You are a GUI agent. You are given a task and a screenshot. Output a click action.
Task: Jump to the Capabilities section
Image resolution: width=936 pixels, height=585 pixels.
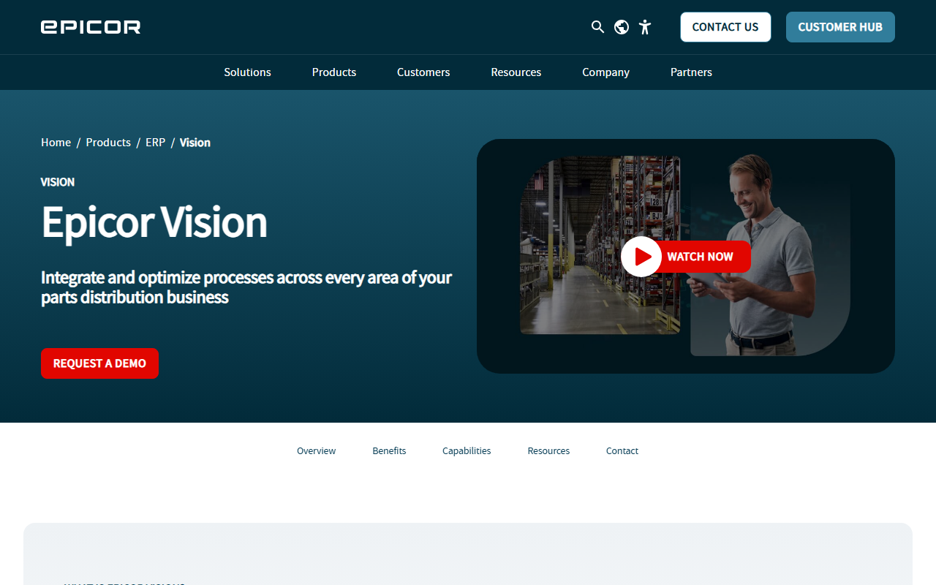click(x=467, y=451)
